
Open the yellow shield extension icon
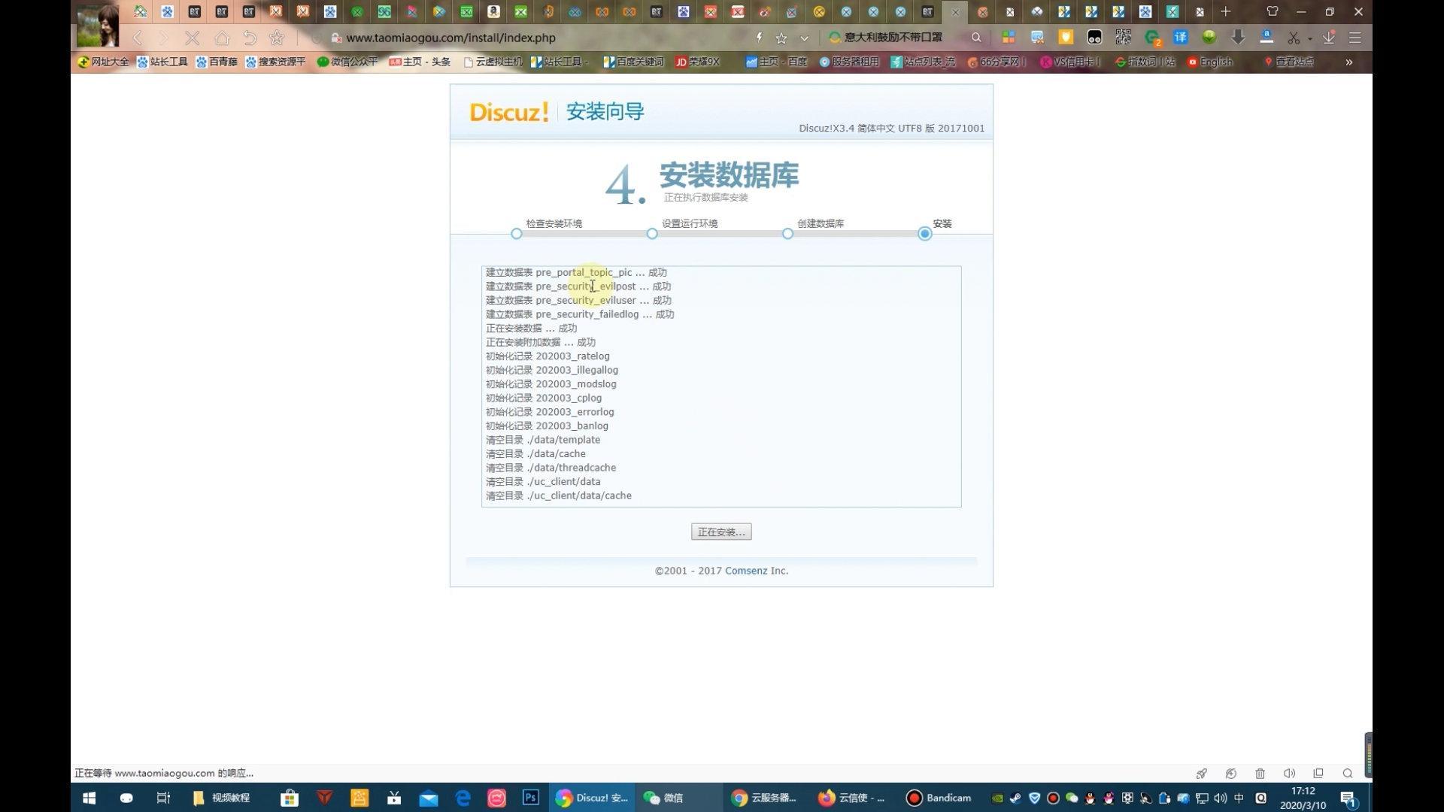coord(1066,38)
